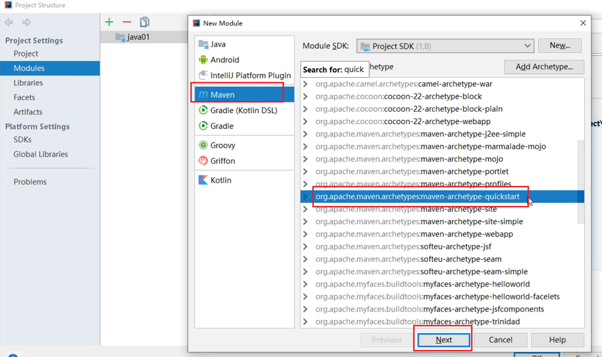602x357 pixels.
Task: Select the Android module type icon
Action: [x=203, y=60]
